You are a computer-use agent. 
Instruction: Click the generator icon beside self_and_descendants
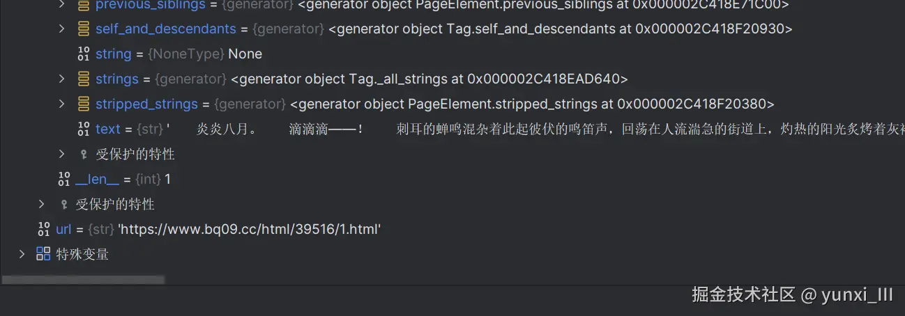tap(83, 29)
